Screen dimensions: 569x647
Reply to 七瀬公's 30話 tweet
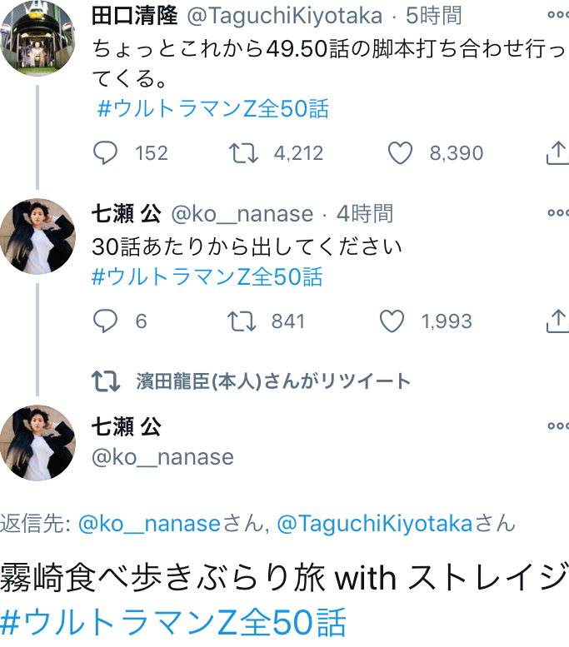pos(105,321)
